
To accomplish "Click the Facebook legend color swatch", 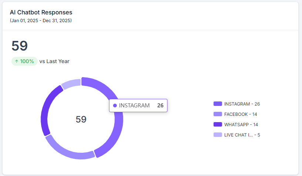I will tap(218, 114).
